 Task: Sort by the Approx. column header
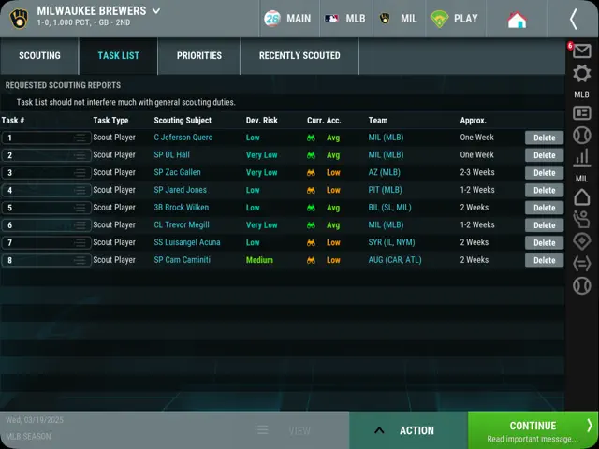pos(473,121)
